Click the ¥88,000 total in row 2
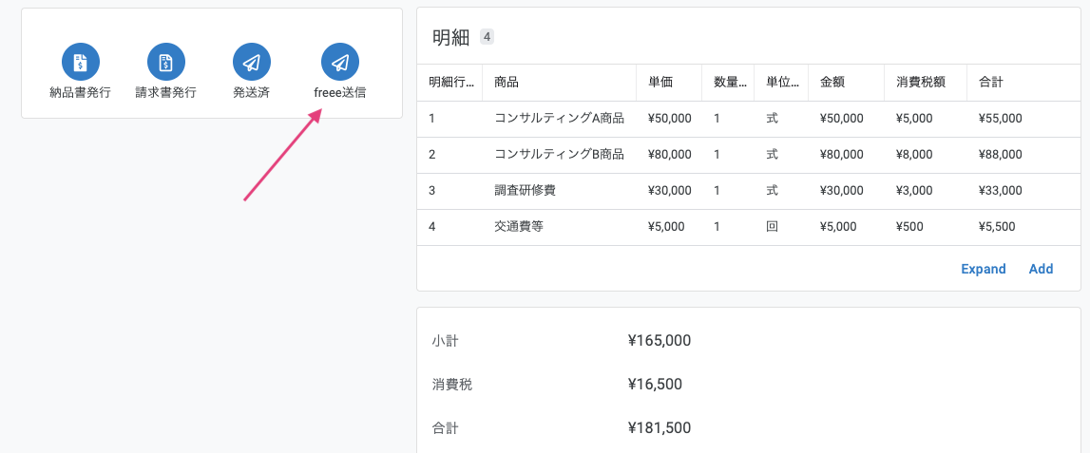This screenshot has width=1090, height=453. [1000, 155]
